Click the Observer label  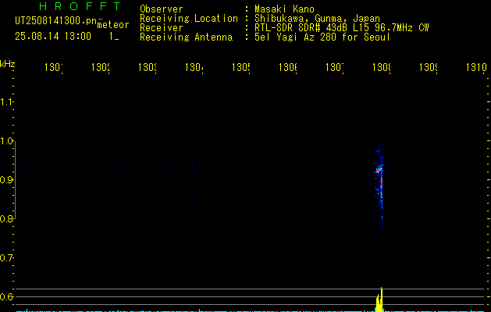(x=162, y=9)
